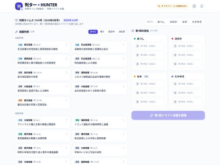Grab drag handle on 昭和33年新生児取り違え card
The height and width of the screenshot is (165, 220).
[66, 148]
